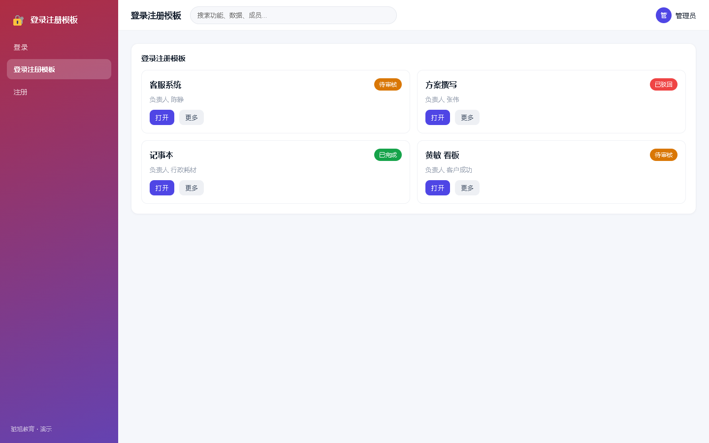Click 更多 on the 黄敏 看板 card

click(467, 188)
